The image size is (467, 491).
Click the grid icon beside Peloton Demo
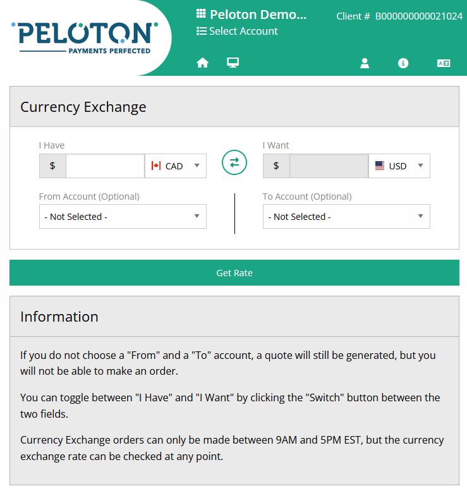point(202,14)
